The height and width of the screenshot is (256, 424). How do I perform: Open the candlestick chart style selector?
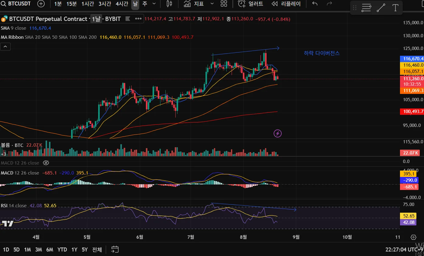click(169, 4)
